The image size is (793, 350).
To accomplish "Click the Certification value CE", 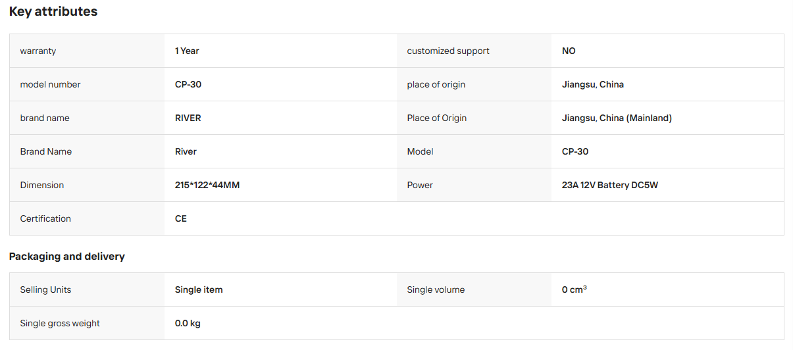I will click(x=181, y=218).
